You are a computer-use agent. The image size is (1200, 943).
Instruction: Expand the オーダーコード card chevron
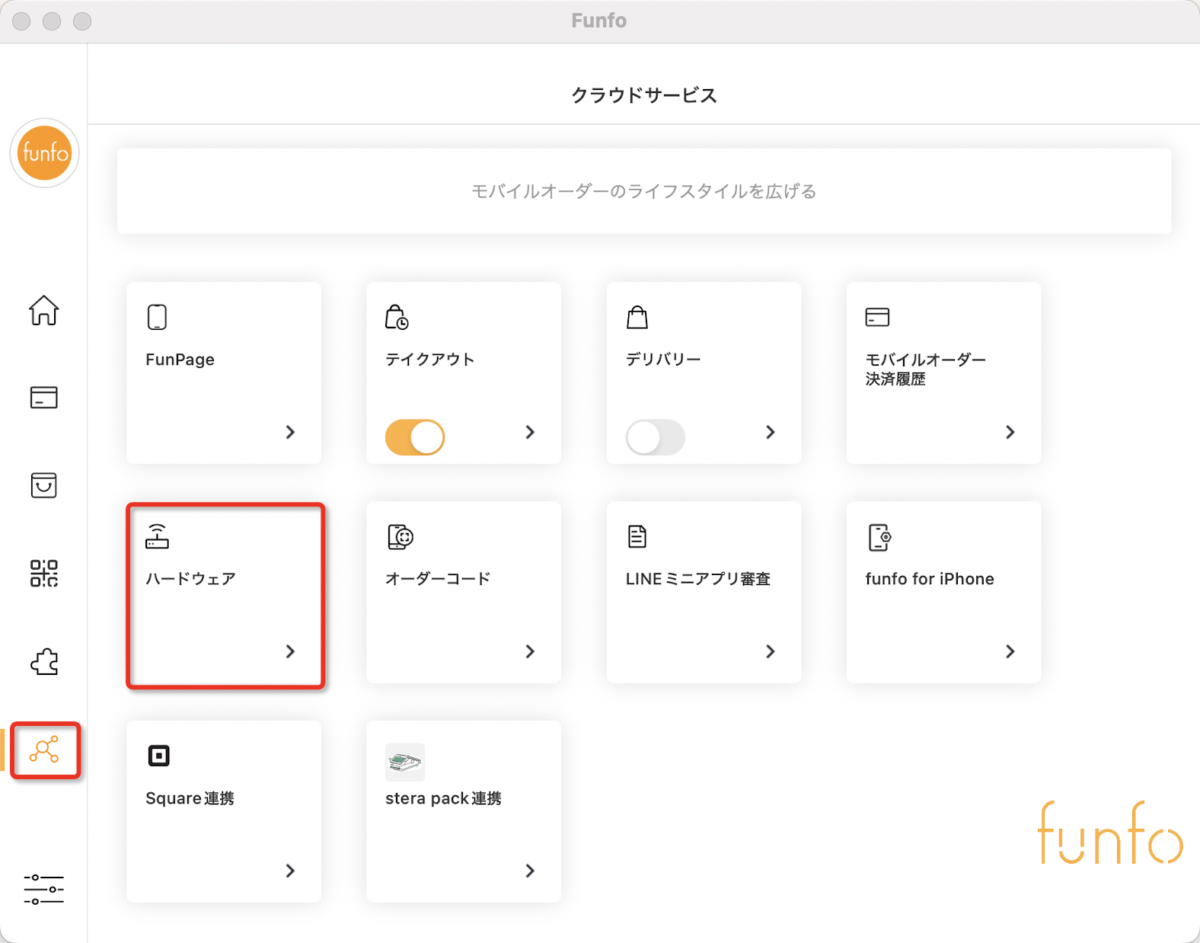[x=530, y=651]
